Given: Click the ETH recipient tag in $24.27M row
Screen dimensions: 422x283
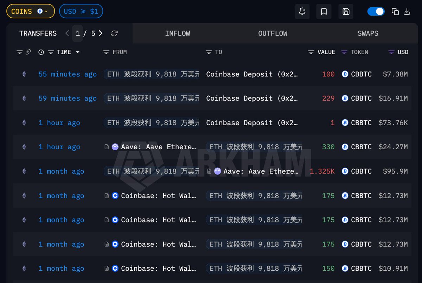Looking at the screenshot, I should coord(254,147).
